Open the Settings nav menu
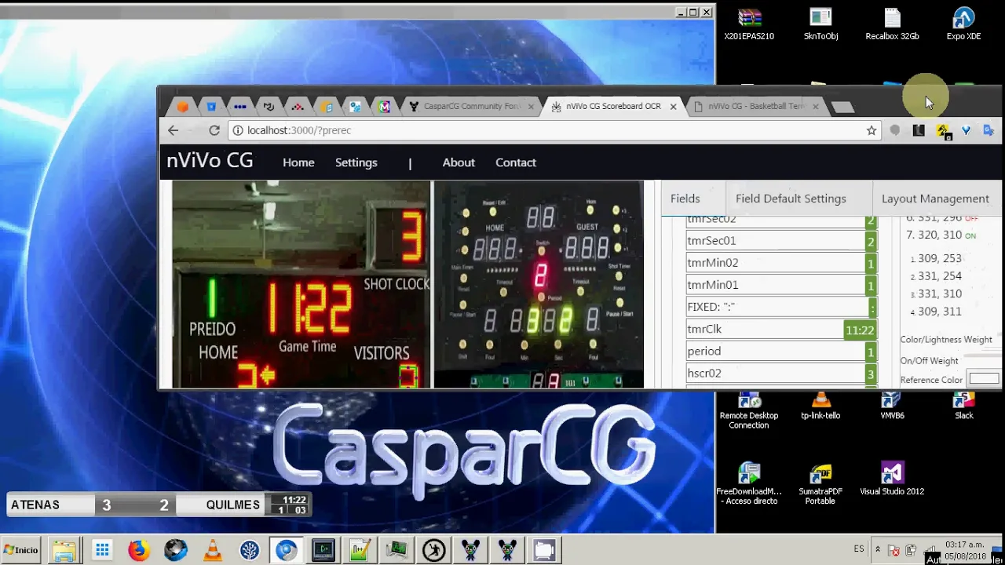The image size is (1005, 565). click(356, 162)
